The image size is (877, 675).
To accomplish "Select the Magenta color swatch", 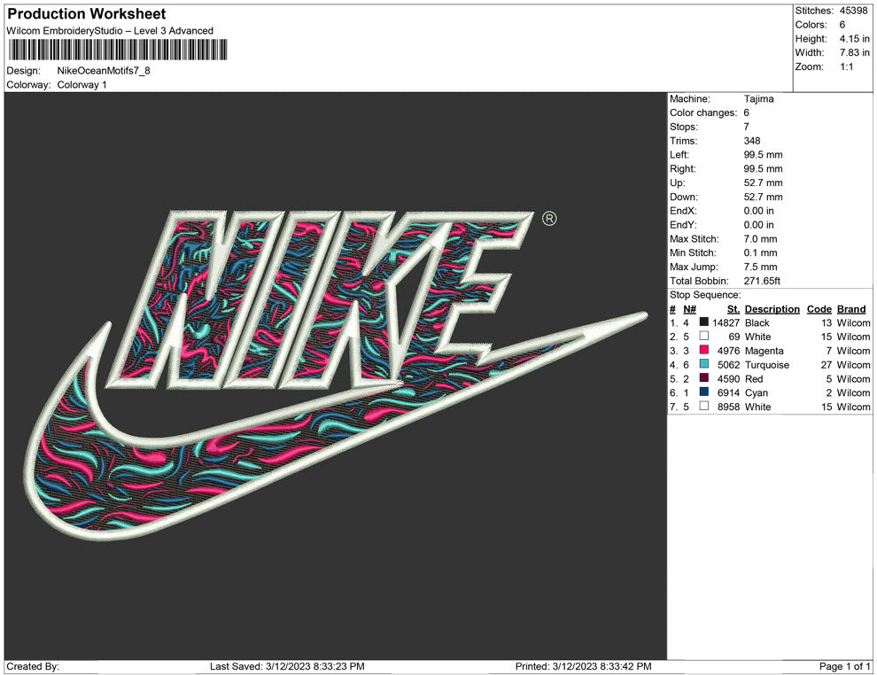I will (704, 350).
